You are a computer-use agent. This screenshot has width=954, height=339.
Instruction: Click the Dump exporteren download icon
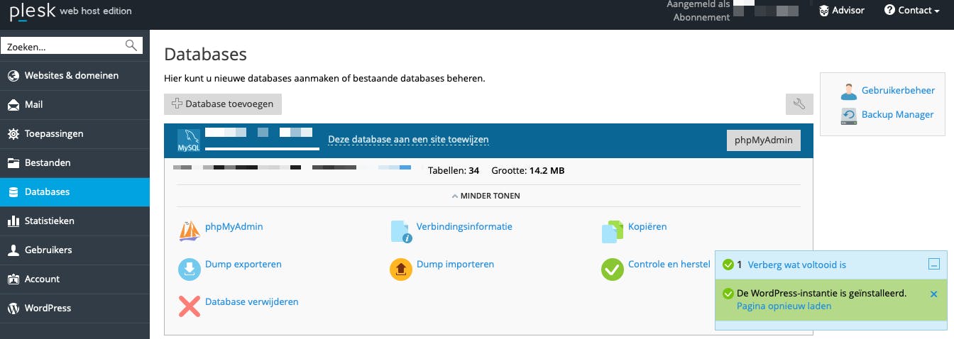pos(189,269)
